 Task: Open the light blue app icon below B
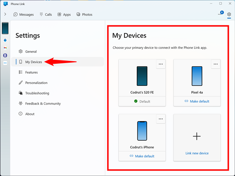pos(5,63)
